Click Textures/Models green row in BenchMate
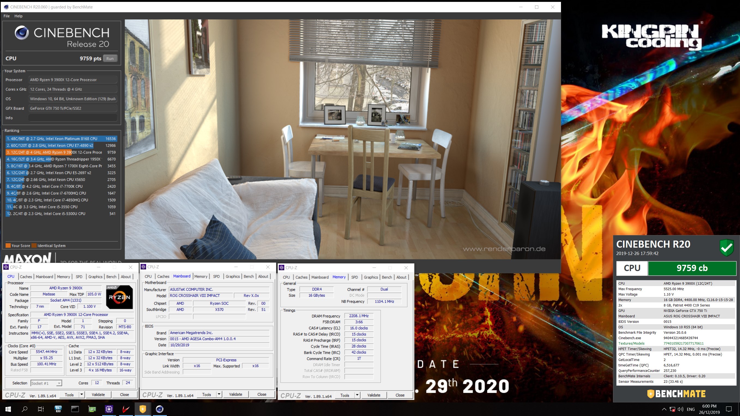The image size is (740, 416). click(x=676, y=343)
